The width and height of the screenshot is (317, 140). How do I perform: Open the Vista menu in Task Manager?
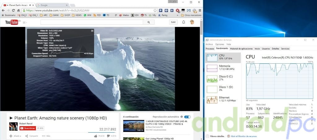228,45
